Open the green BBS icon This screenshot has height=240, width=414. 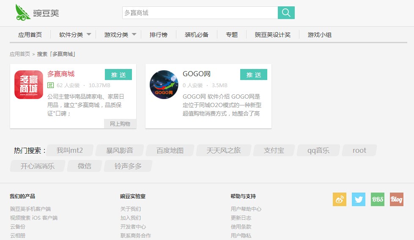coord(378,199)
